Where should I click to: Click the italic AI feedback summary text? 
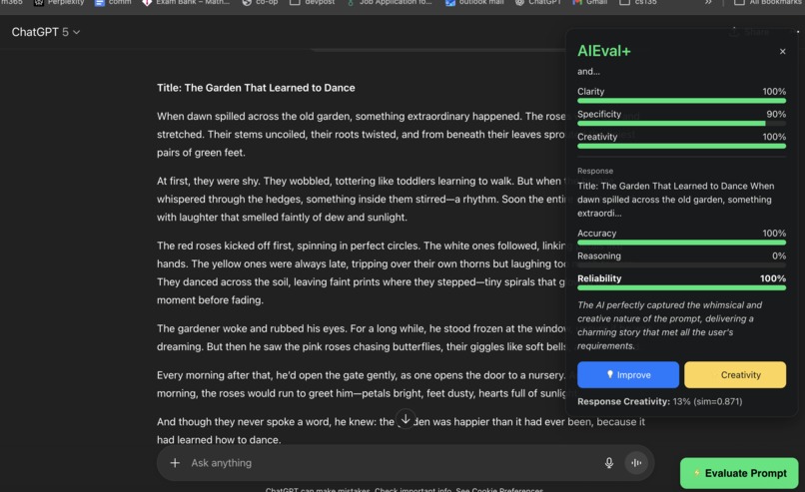(x=670, y=325)
